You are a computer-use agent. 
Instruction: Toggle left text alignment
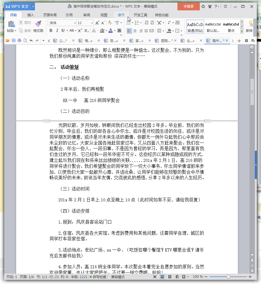click(x=129, y=31)
